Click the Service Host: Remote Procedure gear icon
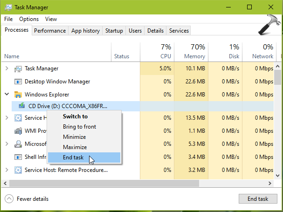Image resolution: width=283 pixels, height=212 pixels. (18, 170)
